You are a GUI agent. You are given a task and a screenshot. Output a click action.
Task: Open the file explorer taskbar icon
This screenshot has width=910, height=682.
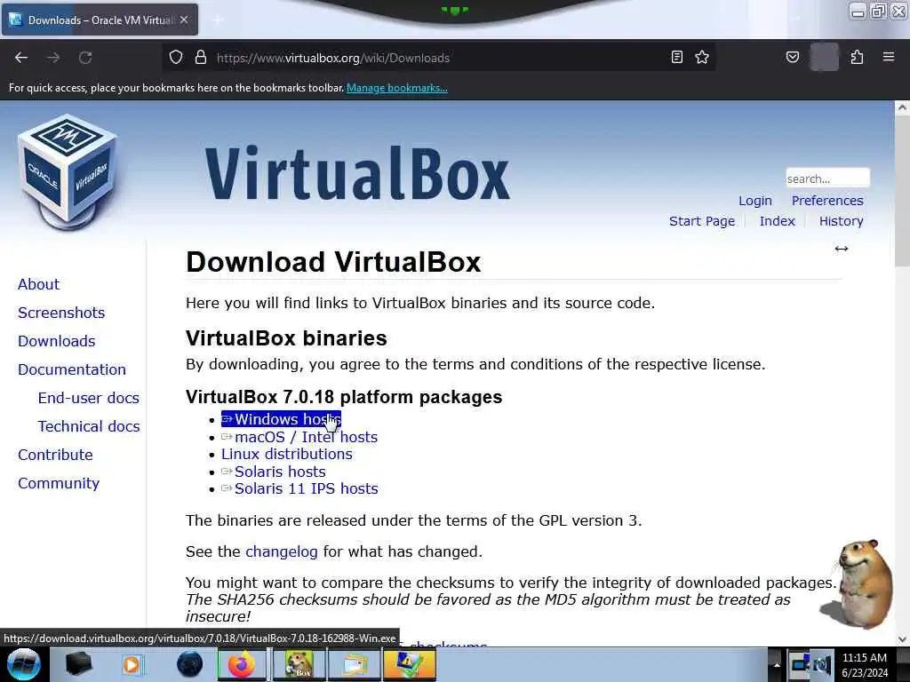tap(355, 664)
